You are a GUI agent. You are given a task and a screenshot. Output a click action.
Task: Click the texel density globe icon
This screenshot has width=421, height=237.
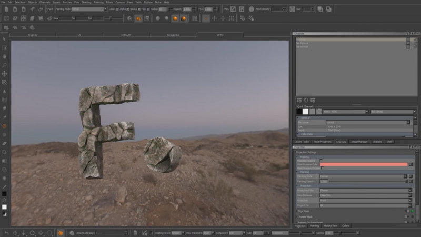[252, 9]
